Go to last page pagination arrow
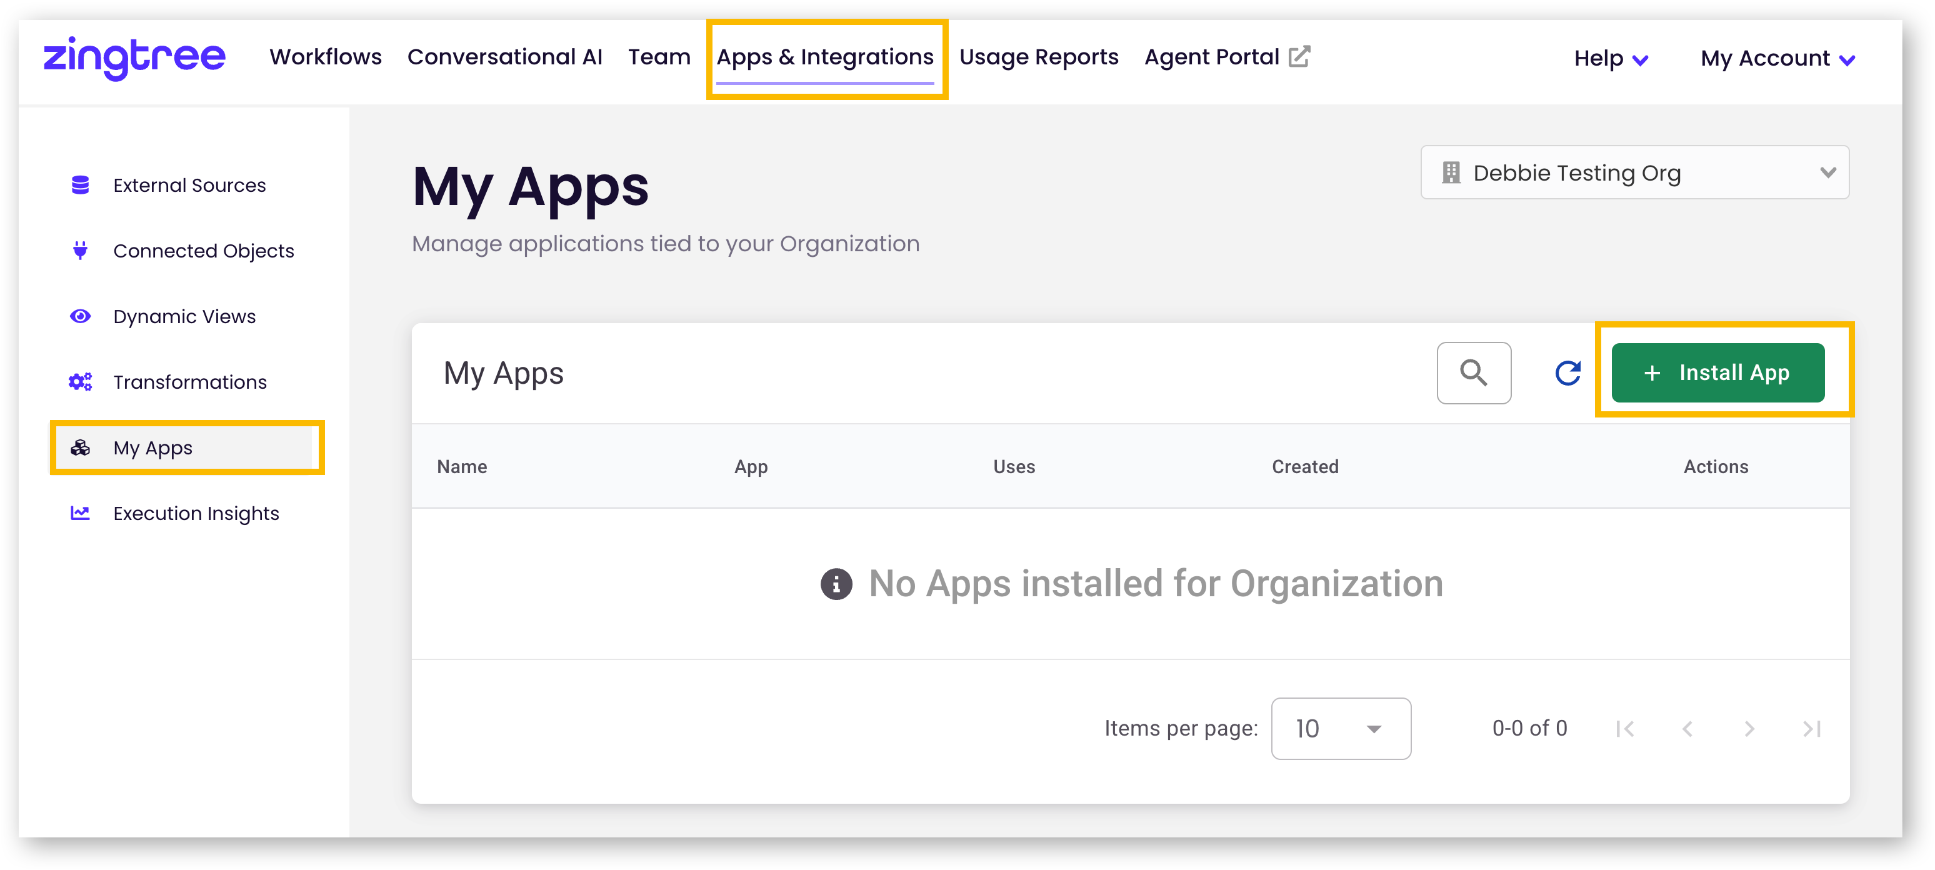 pyautogui.click(x=1811, y=728)
